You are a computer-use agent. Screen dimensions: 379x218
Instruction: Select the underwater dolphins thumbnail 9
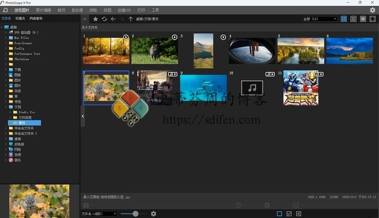(204, 88)
